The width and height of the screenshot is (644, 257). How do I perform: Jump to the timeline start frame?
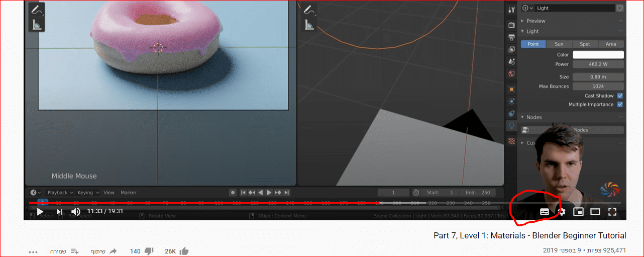(243, 193)
